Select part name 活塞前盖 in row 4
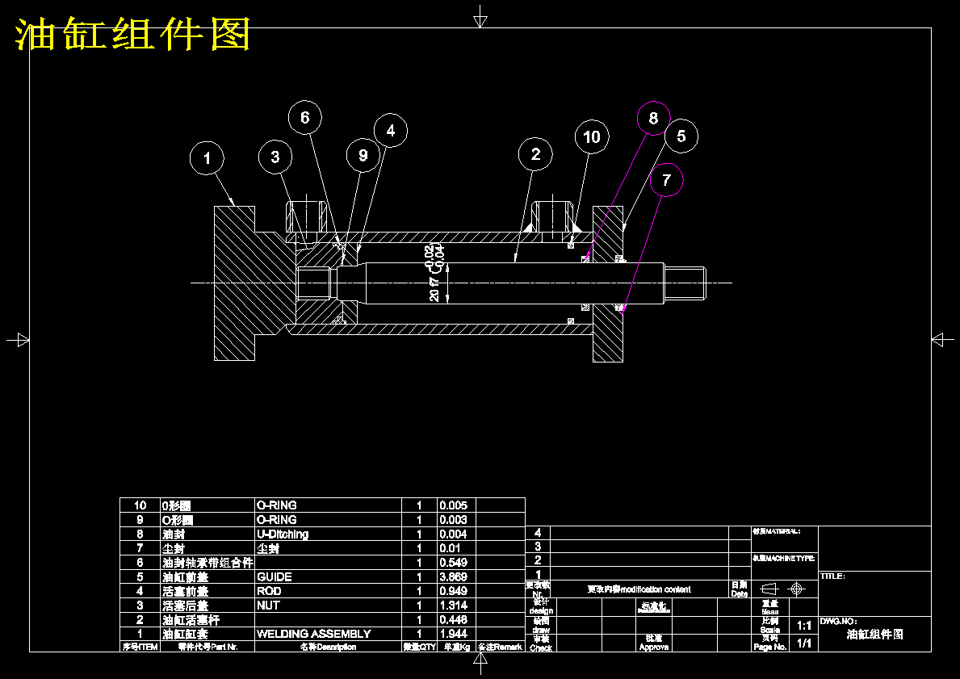The height and width of the screenshot is (679, 960). pyautogui.click(x=186, y=591)
